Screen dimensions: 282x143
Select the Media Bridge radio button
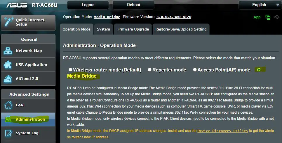[x=259, y=70]
